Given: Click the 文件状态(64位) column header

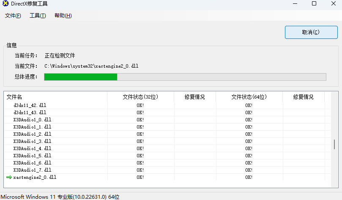Looking at the screenshot, I should (249, 97).
